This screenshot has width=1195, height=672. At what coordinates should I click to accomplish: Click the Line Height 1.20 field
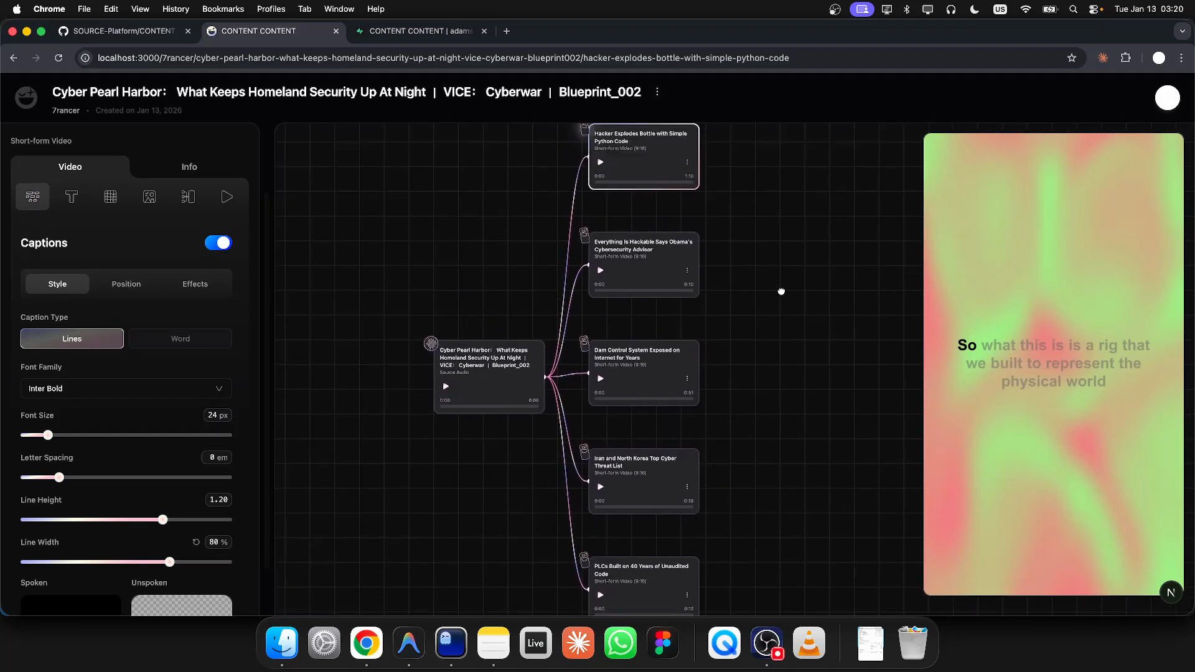tap(218, 500)
